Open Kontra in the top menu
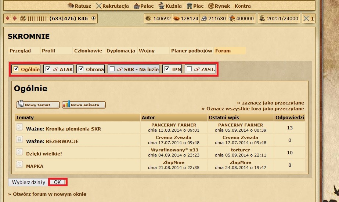Viewport: 339px width, 202px height. coord(242,6)
